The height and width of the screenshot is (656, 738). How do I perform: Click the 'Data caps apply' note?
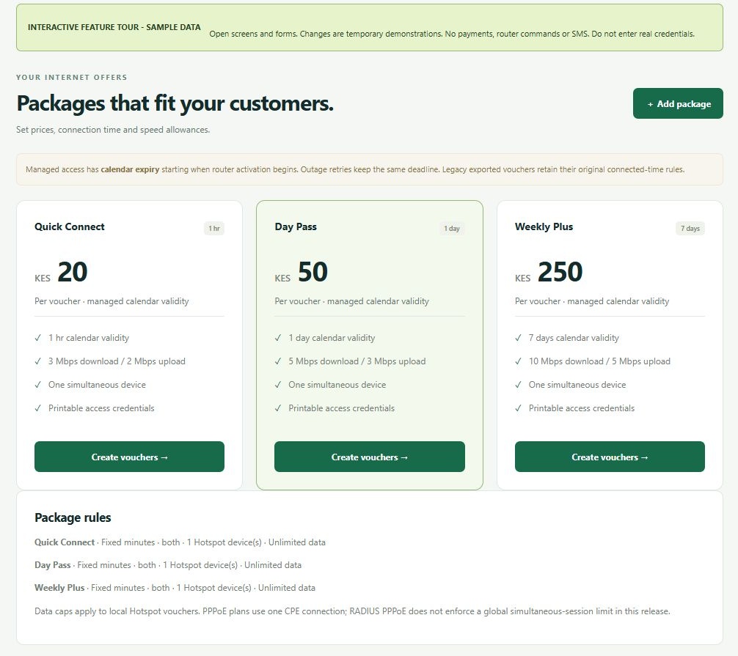352,611
